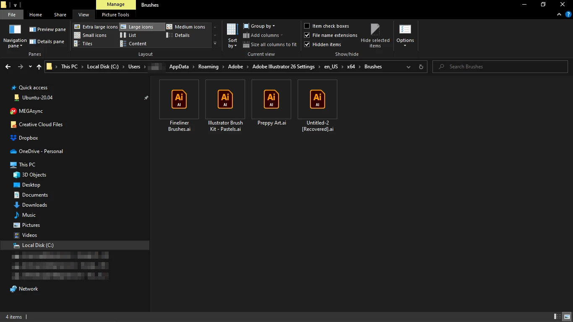The width and height of the screenshot is (573, 322).
Task: Open Ubuntu-20.04 in navigation pane
Action: coord(37,98)
